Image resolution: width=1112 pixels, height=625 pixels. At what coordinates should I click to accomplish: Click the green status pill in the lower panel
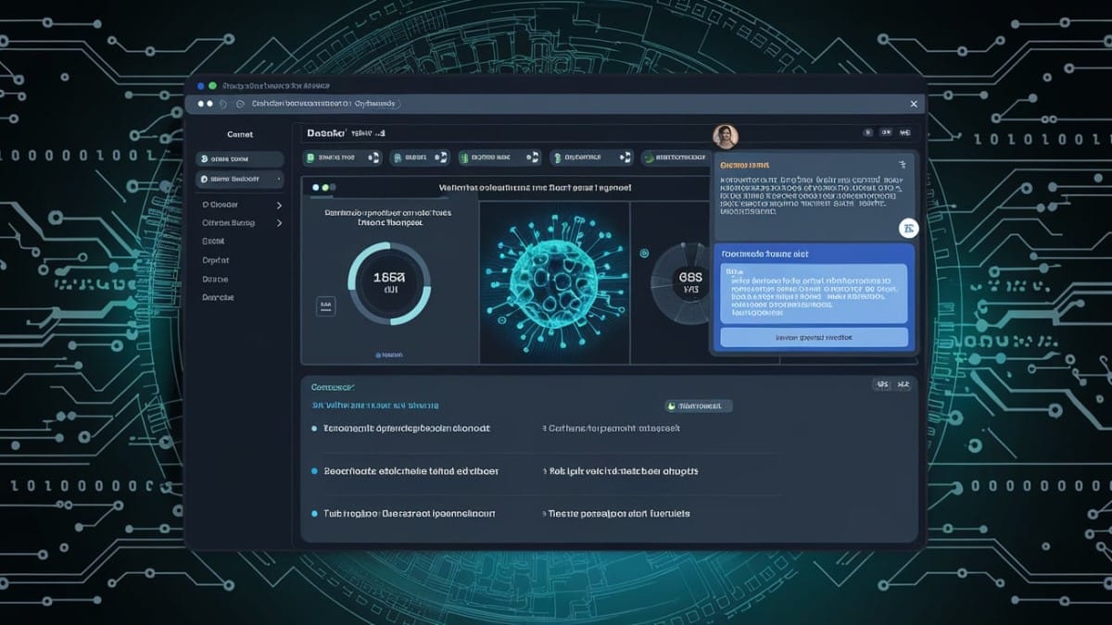699,406
